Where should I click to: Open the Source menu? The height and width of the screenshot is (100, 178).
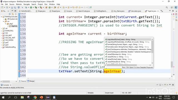tap(12, 4)
